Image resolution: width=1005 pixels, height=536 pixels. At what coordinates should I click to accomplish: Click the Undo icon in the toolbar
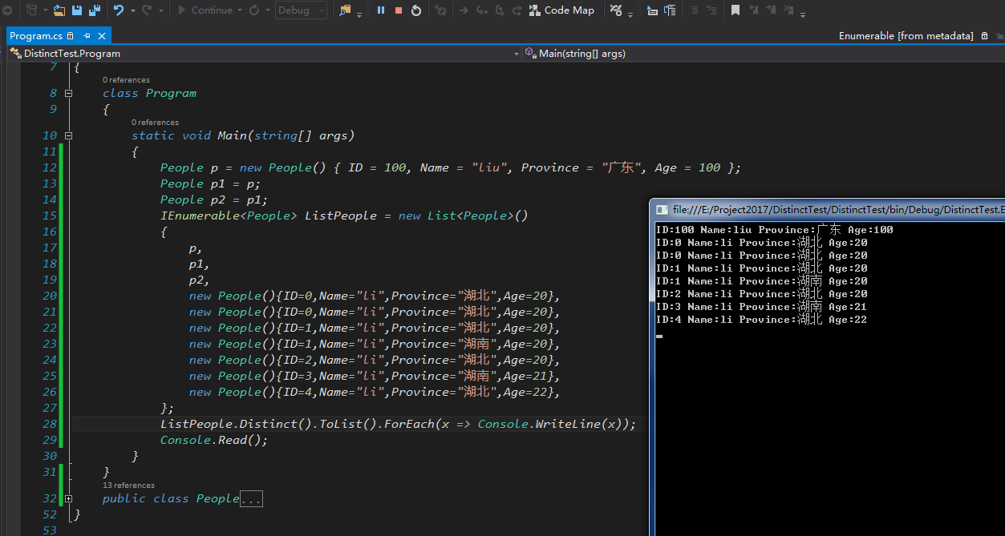pos(118,10)
